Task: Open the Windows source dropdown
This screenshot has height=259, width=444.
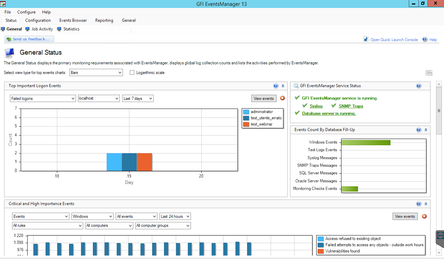Action: (93, 216)
